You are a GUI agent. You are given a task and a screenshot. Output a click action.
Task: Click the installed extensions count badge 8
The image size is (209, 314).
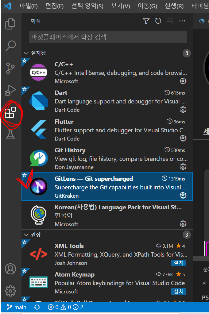coord(187,53)
